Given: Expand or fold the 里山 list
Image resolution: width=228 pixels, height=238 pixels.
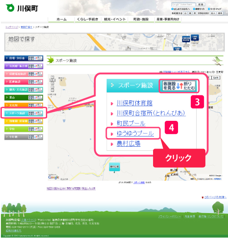Looking at the screenshot, I should click(35, 98).
